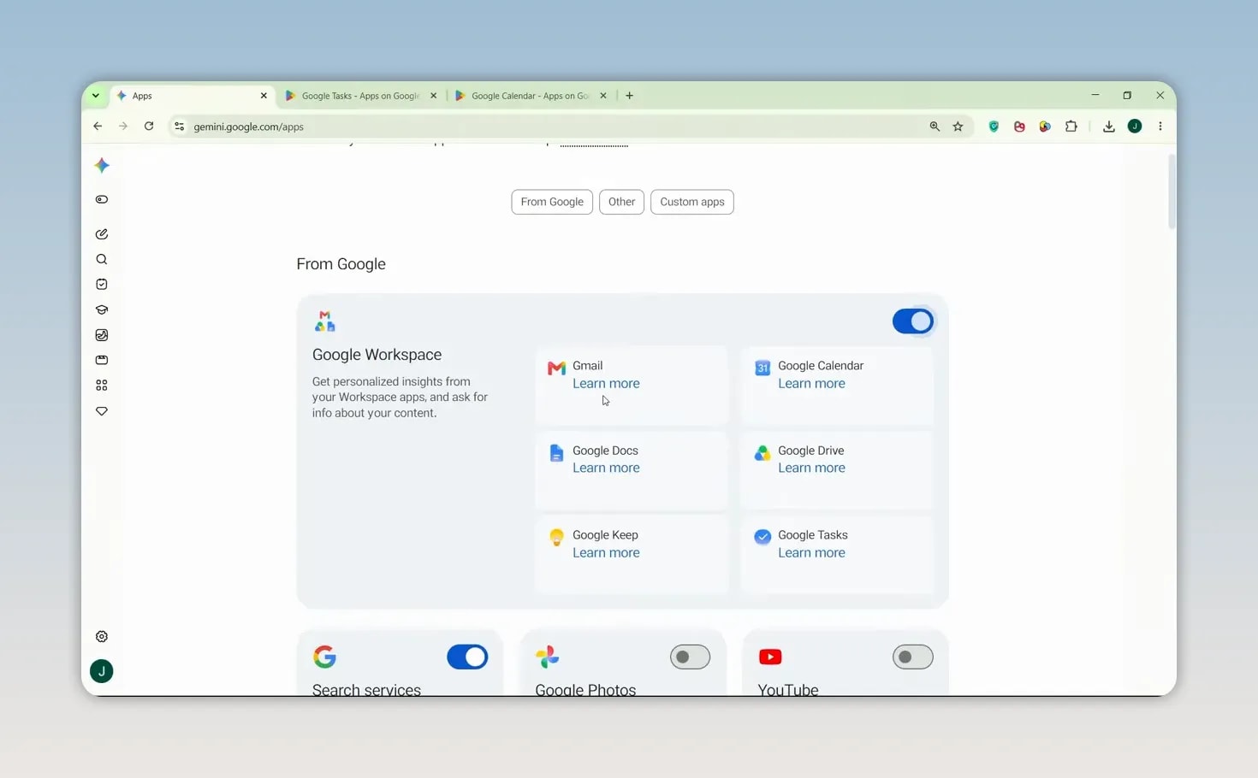The height and width of the screenshot is (778, 1258).
Task: Click the gem diamond icon in sidebar
Action: [102, 411]
